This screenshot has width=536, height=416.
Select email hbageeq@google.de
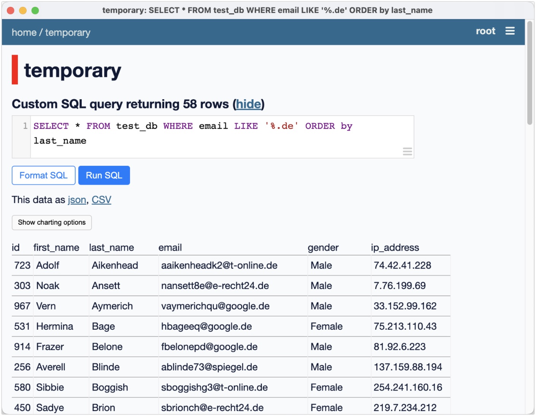pyautogui.click(x=233, y=326)
